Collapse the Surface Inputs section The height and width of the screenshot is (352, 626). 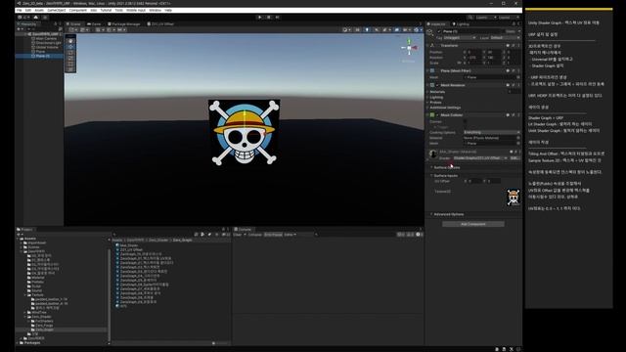445,176
